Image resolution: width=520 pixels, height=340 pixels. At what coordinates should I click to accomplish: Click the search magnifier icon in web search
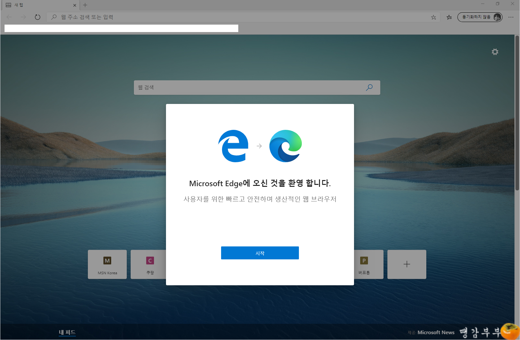(369, 87)
